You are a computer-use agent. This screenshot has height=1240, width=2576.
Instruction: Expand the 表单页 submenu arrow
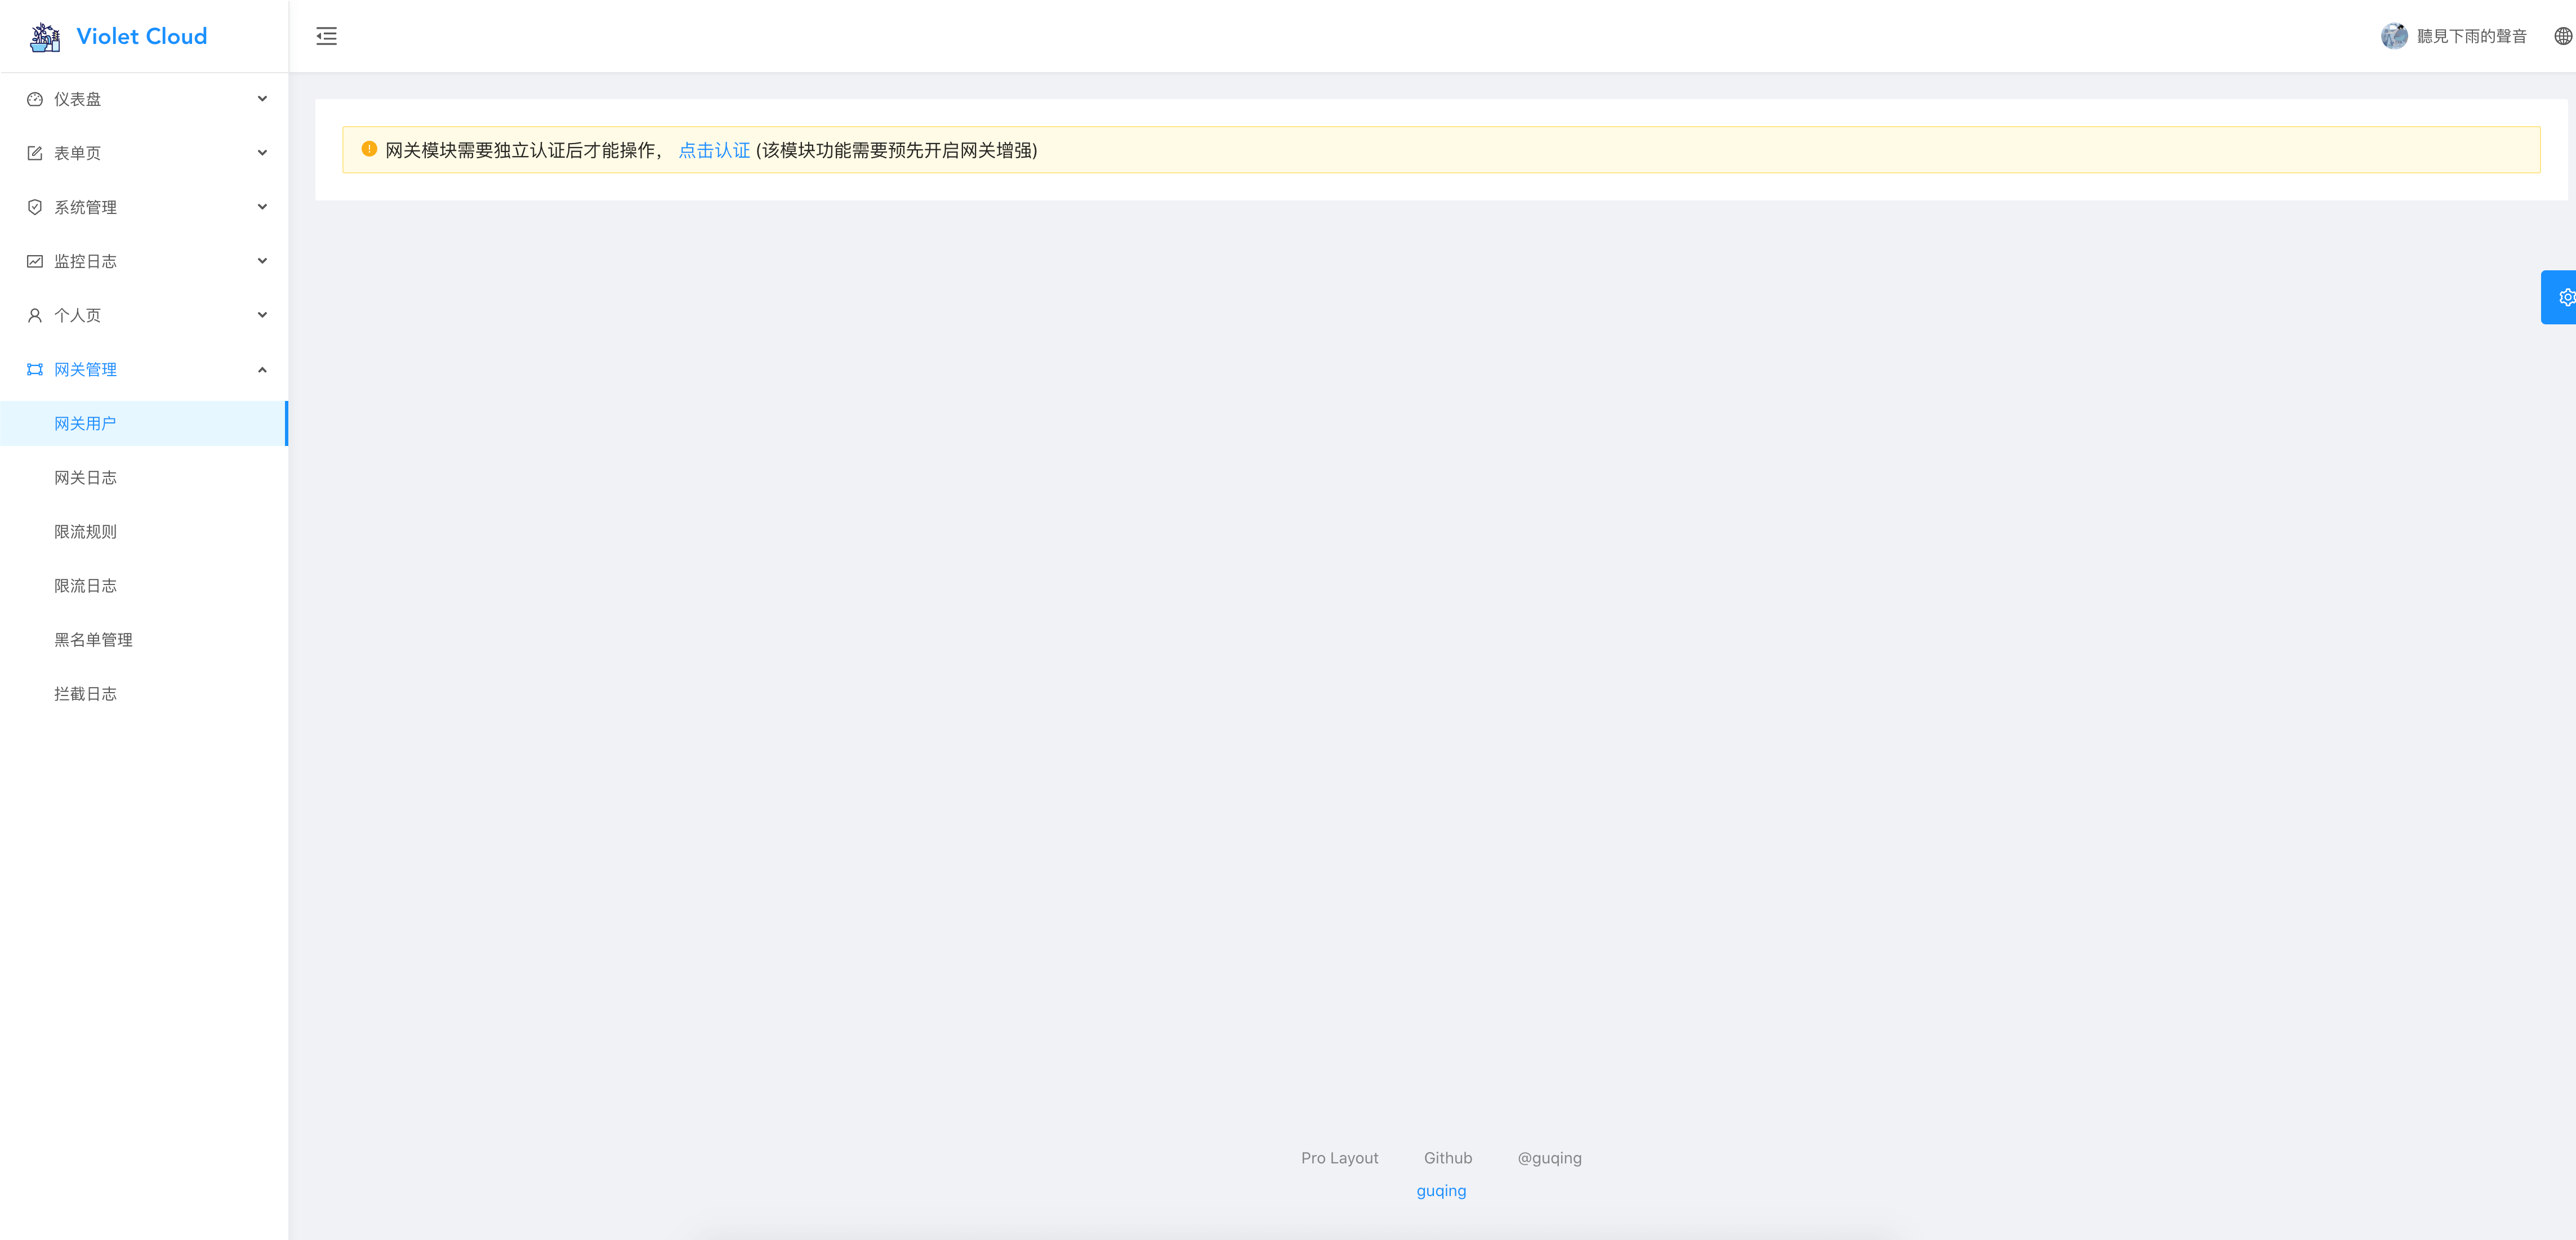click(x=262, y=153)
